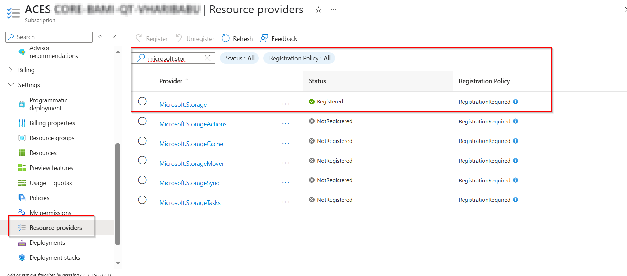Sort by the Provider column header
The width and height of the screenshot is (627, 276).
174,81
